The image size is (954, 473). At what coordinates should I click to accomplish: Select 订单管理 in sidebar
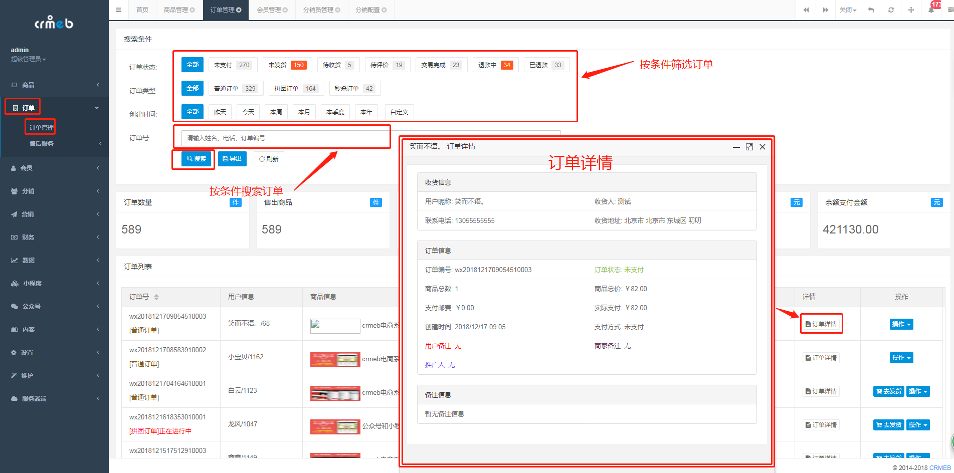(41, 127)
